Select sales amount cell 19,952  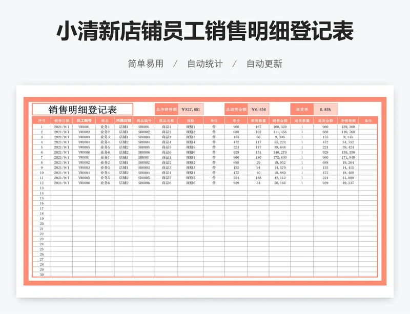[x=280, y=162]
